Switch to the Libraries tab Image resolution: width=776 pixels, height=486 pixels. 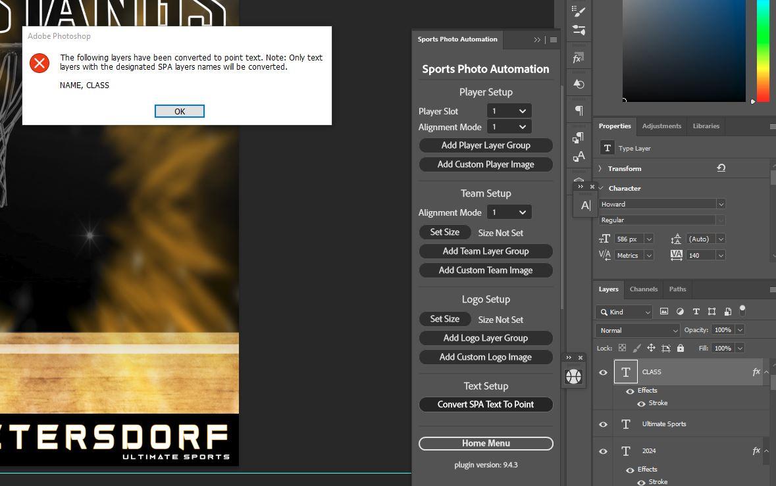[x=706, y=126]
